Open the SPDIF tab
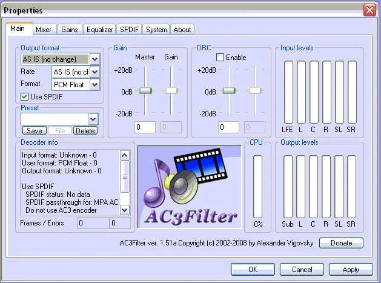The height and width of the screenshot is (283, 381). click(x=129, y=30)
